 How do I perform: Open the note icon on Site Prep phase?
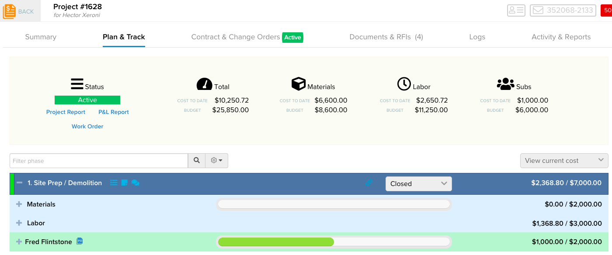(x=125, y=183)
